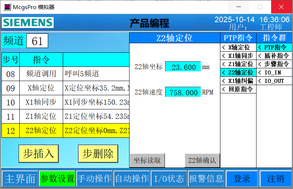Screen dimensions: 293x189
Task: Select X轴定位 in PTP指令 list
Action: [x=238, y=47]
